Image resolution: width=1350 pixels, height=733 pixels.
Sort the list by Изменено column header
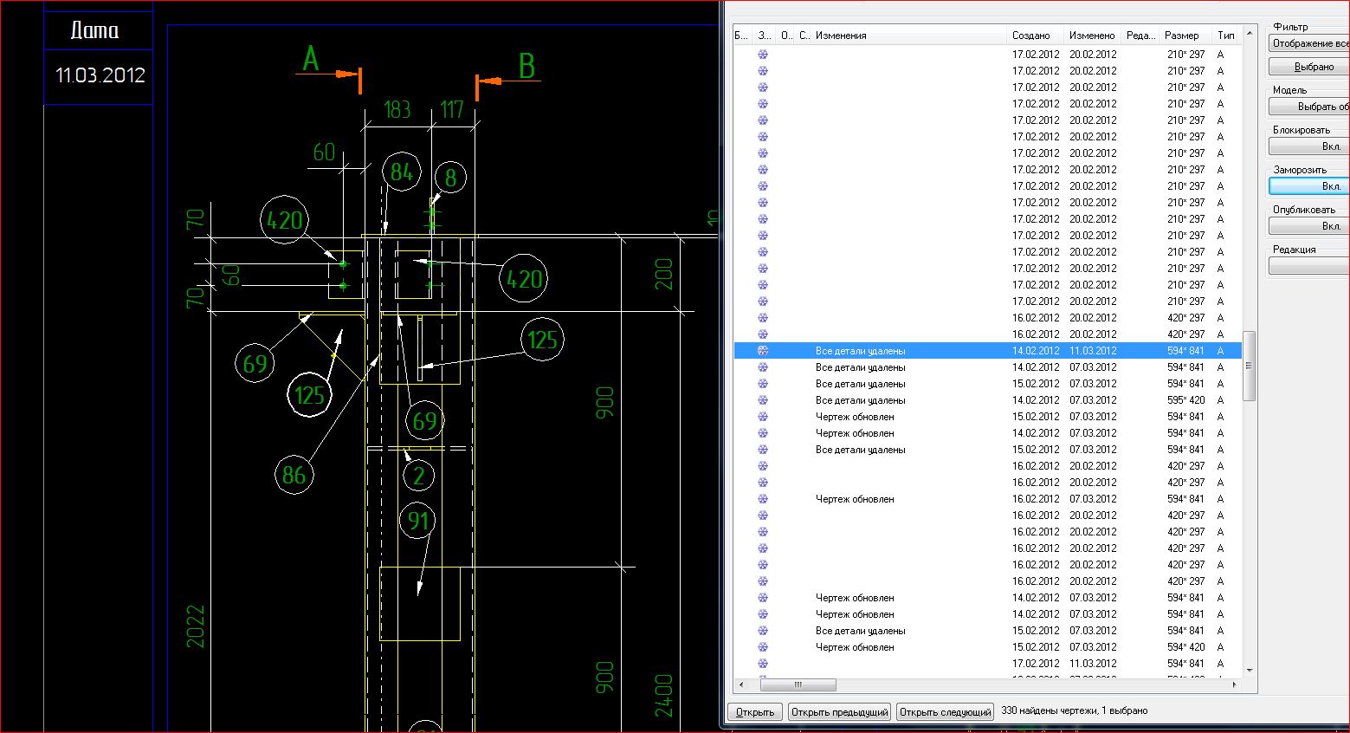click(x=1091, y=36)
